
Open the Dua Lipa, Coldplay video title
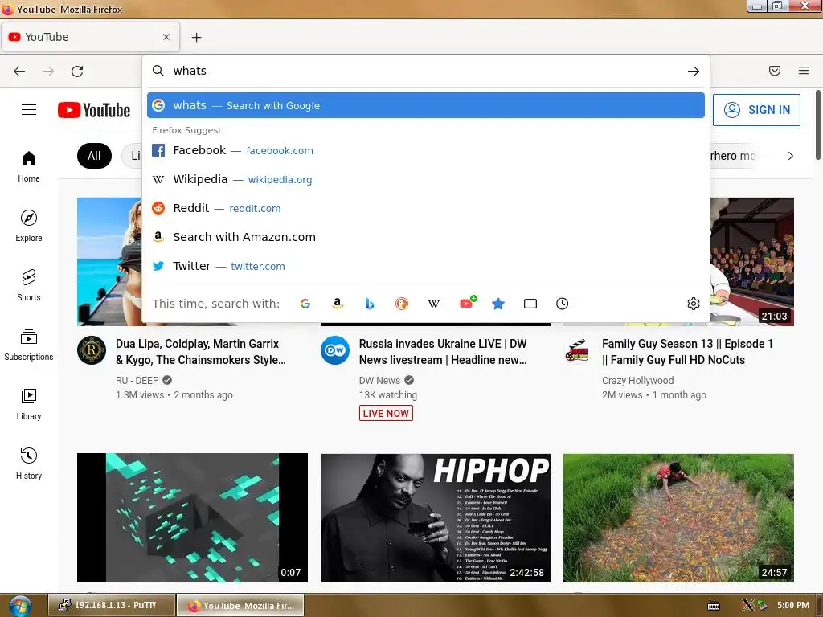tap(200, 352)
